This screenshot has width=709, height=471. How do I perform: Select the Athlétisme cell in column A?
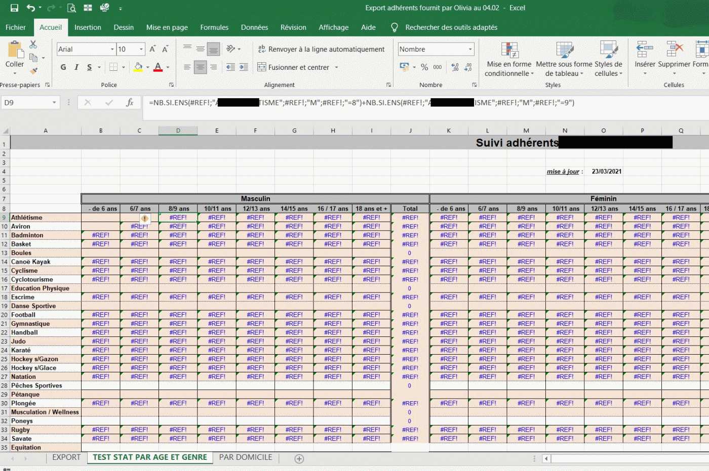[x=46, y=218]
